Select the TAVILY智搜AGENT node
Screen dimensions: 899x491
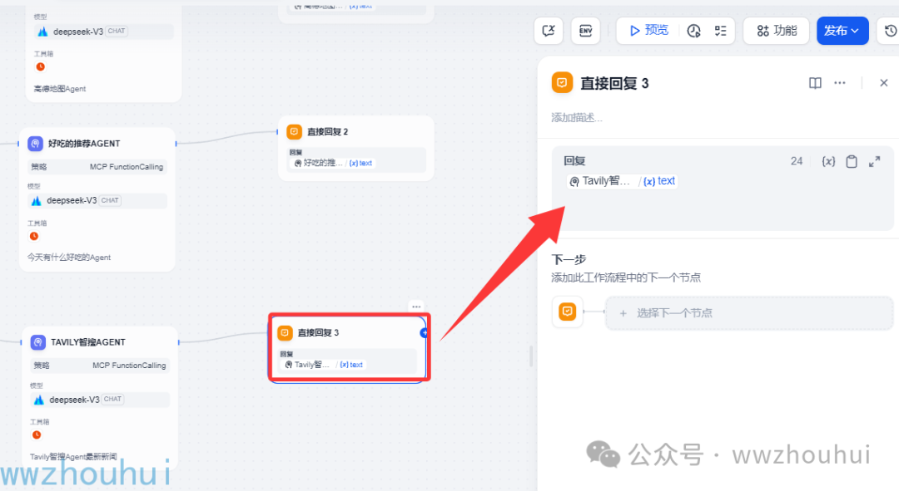[x=101, y=397]
